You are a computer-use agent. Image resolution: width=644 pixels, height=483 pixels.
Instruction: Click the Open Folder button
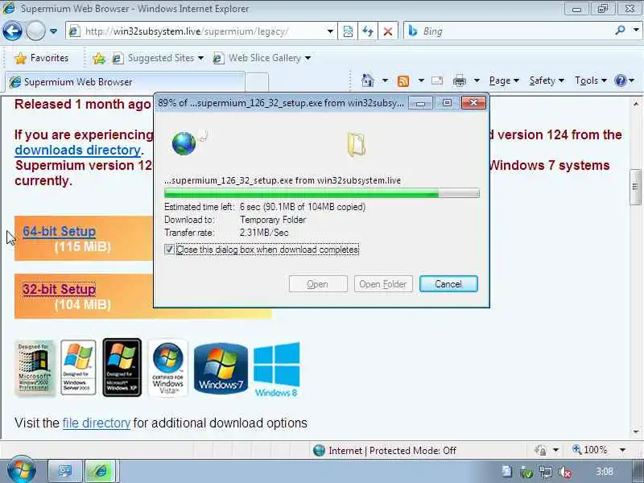(x=383, y=284)
